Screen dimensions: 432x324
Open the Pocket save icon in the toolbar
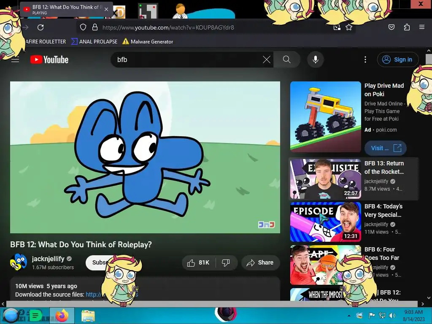coord(391,27)
